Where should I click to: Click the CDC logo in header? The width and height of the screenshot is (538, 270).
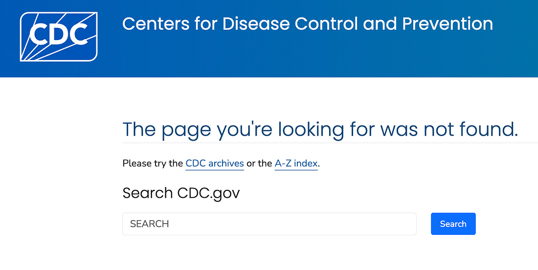tap(59, 37)
